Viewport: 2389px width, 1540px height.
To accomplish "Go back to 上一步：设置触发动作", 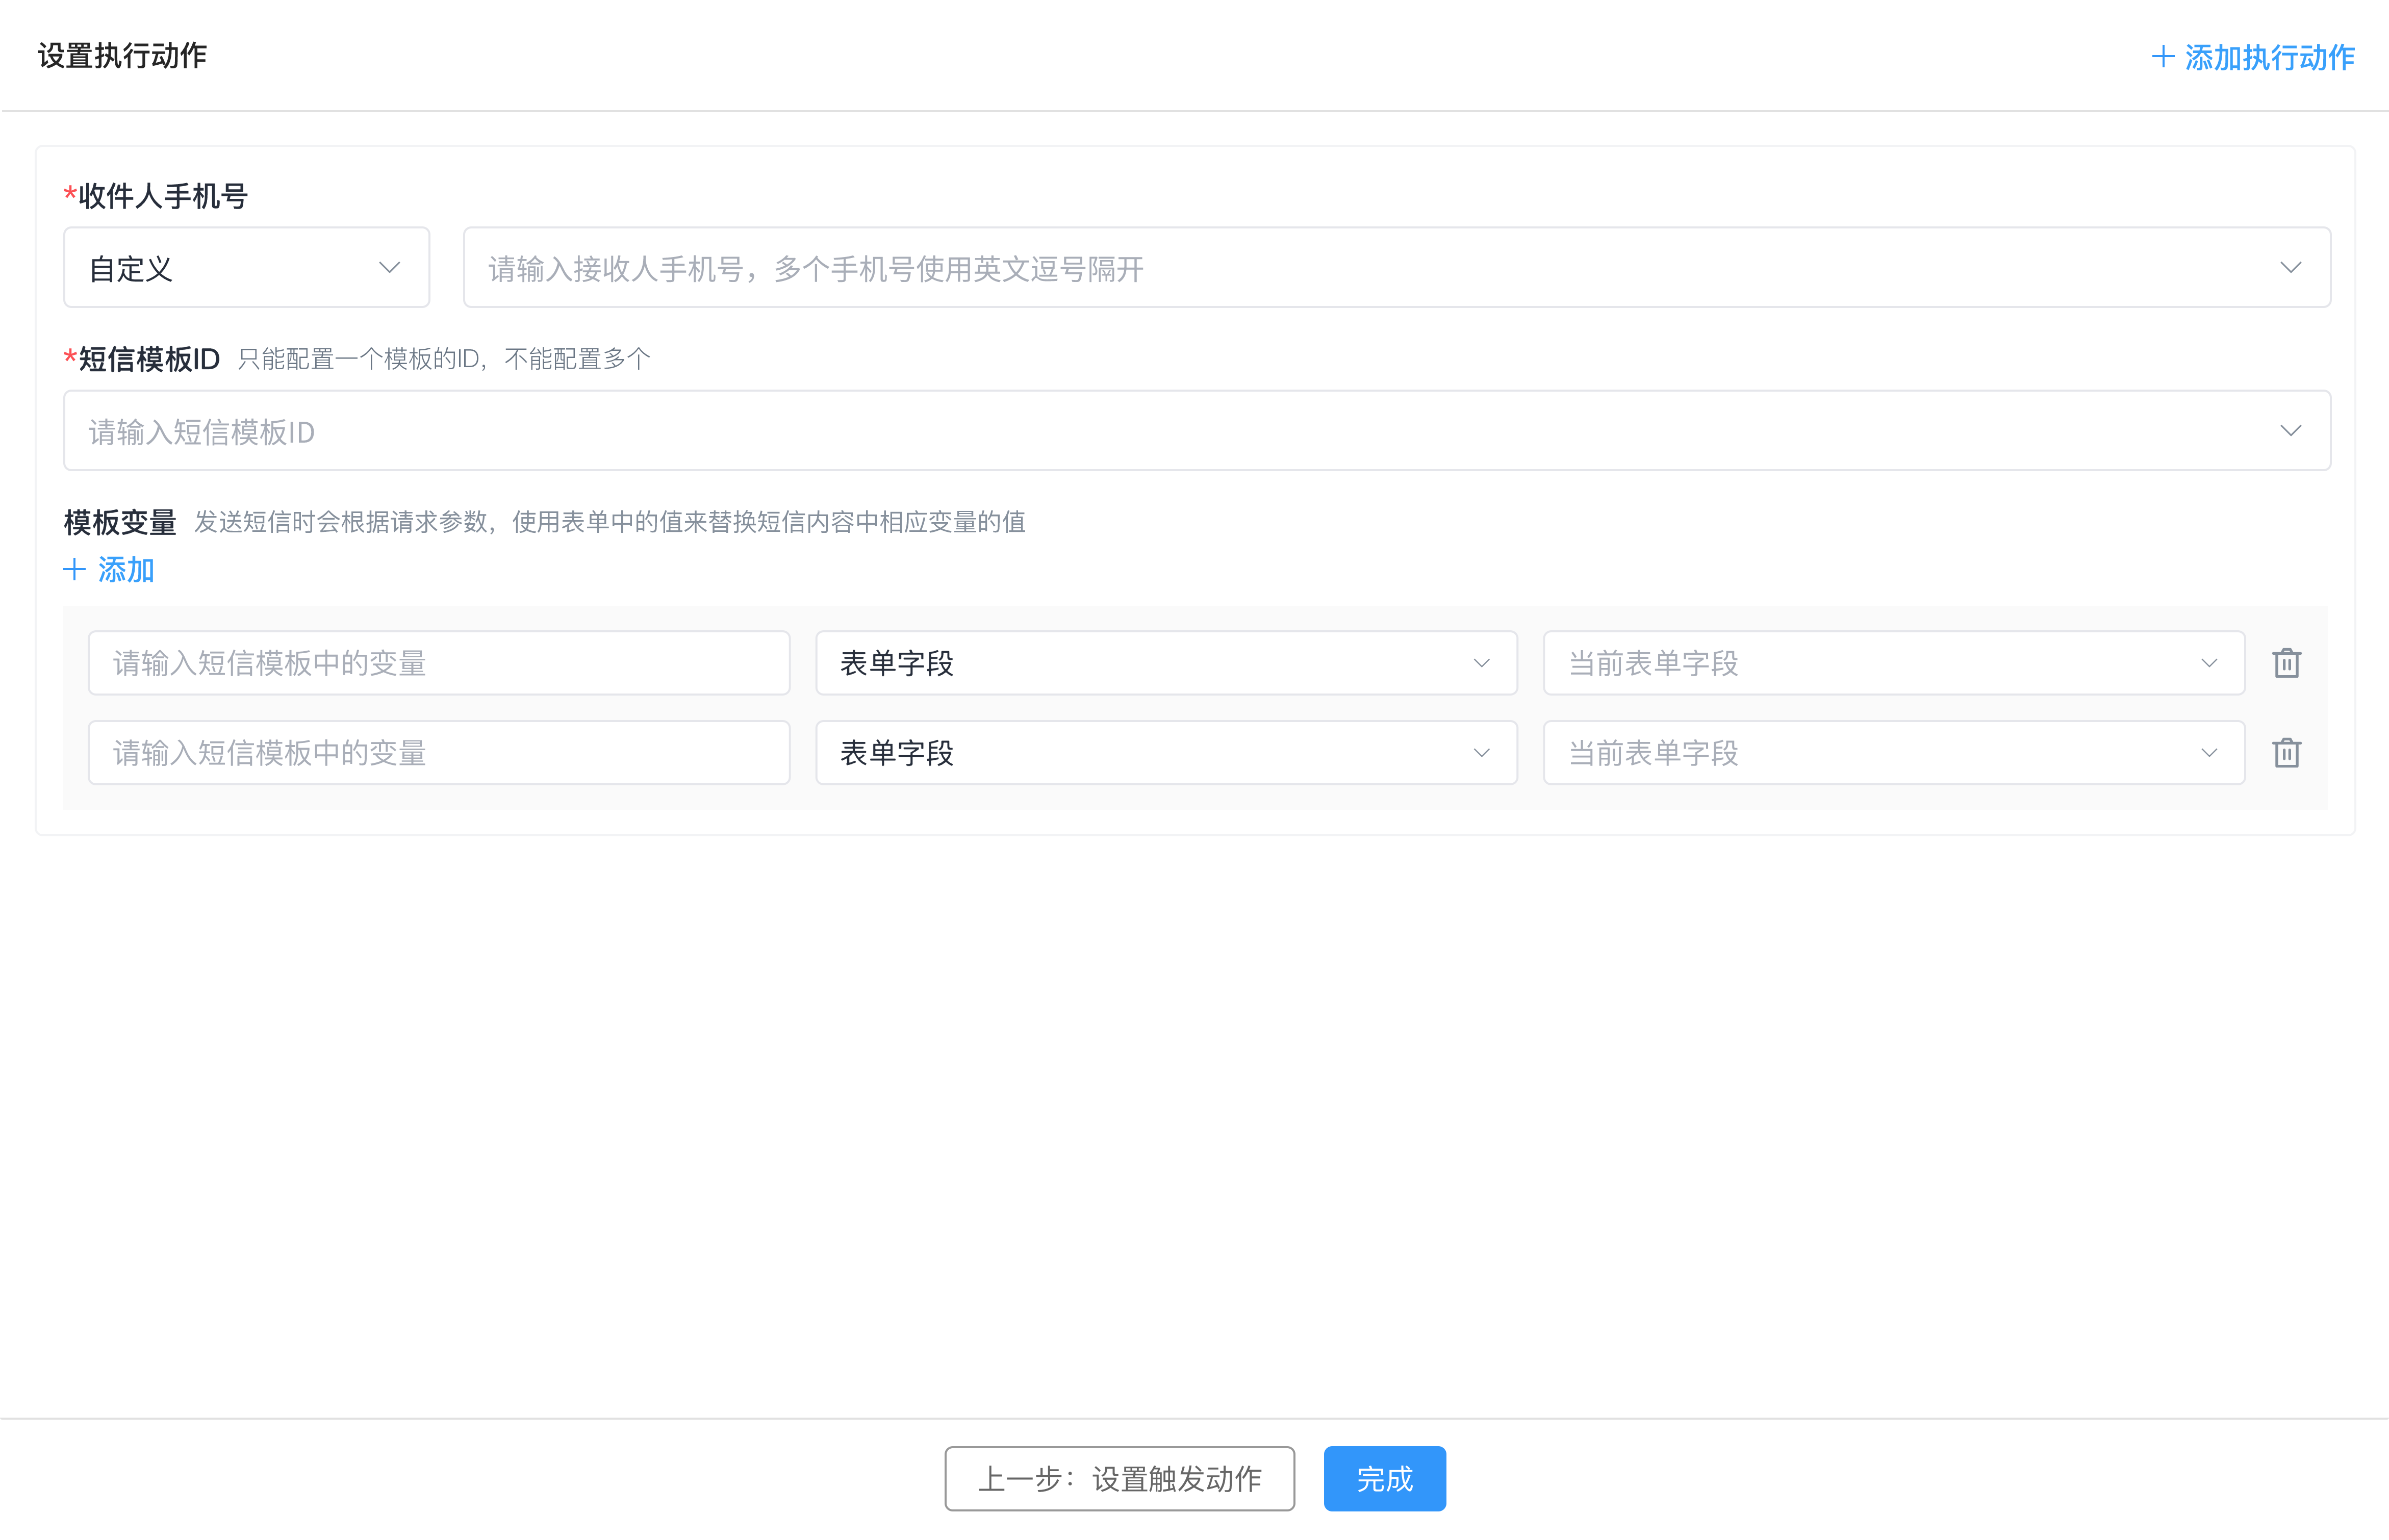I will pos(1119,1478).
